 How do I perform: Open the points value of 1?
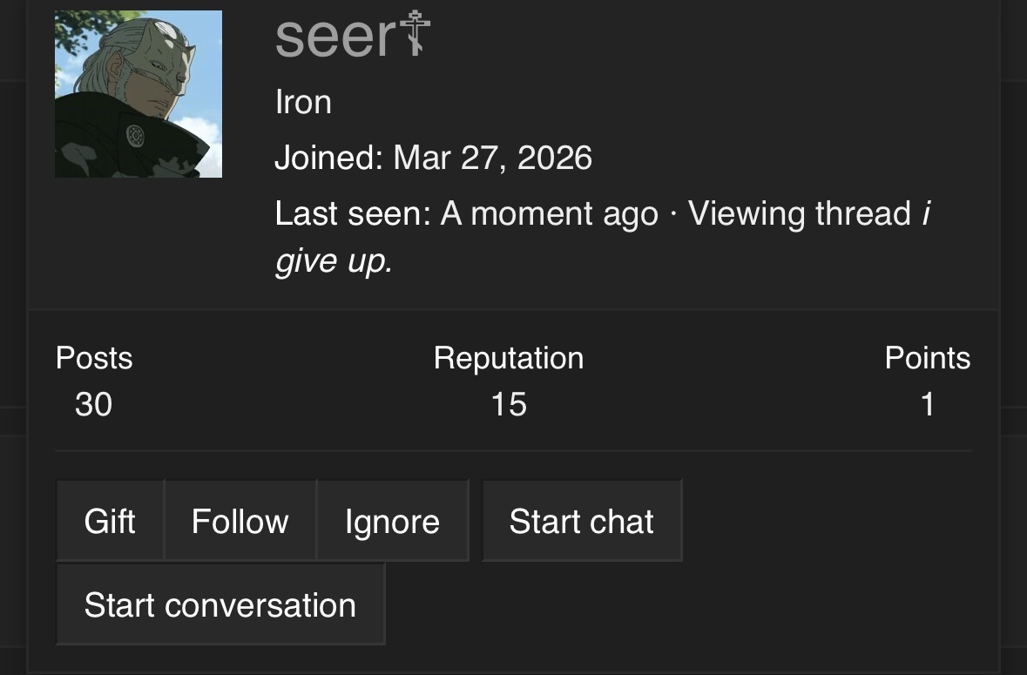click(x=928, y=404)
